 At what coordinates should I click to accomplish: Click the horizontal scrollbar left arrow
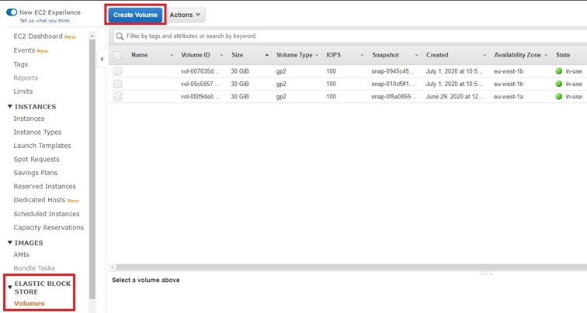(x=113, y=267)
